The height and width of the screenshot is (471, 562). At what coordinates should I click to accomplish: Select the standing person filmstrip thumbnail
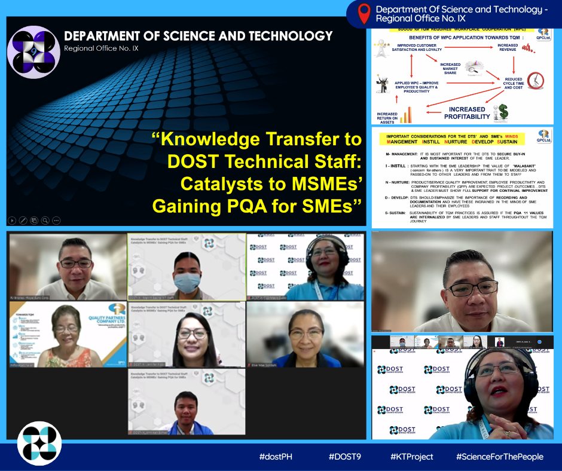pyautogui.click(x=499, y=342)
